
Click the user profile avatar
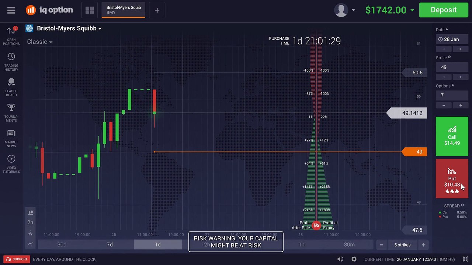(341, 10)
